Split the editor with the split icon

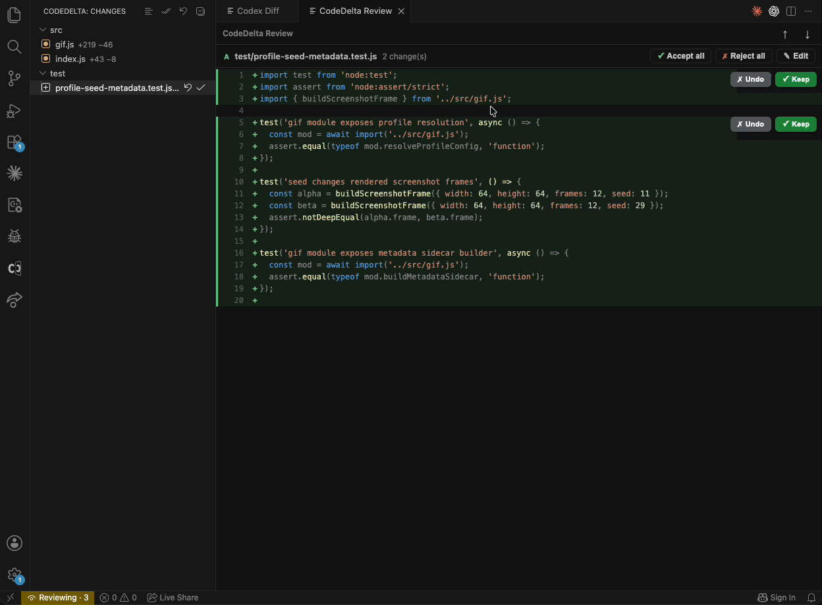pos(791,11)
